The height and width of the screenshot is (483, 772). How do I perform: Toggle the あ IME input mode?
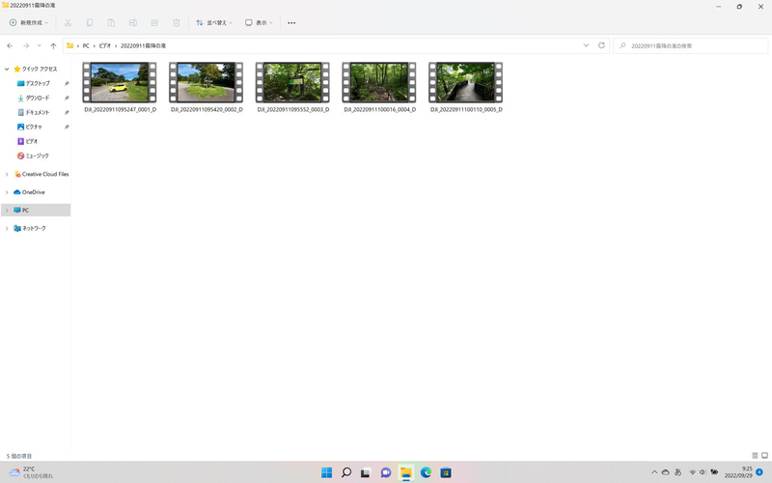point(678,472)
